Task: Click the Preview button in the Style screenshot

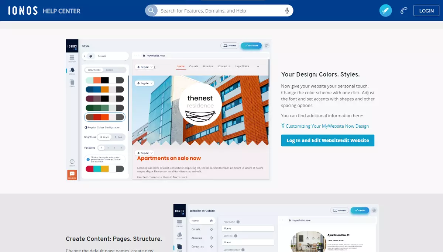Action: (230, 46)
